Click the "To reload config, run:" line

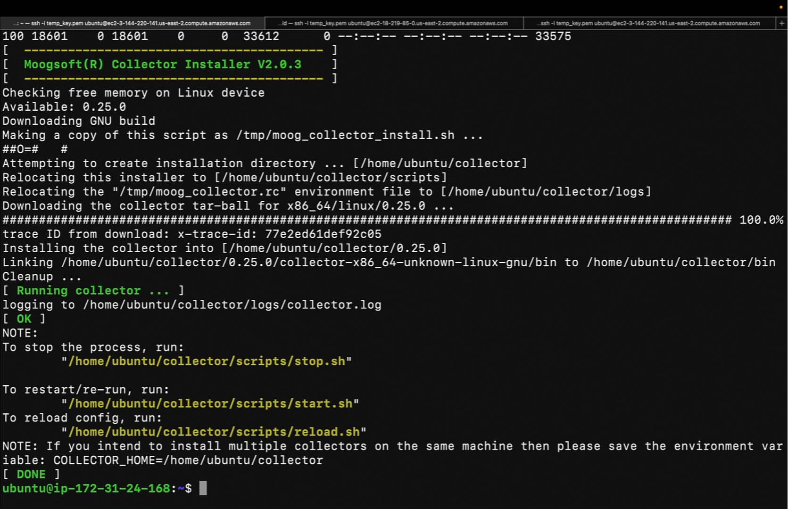pos(83,418)
